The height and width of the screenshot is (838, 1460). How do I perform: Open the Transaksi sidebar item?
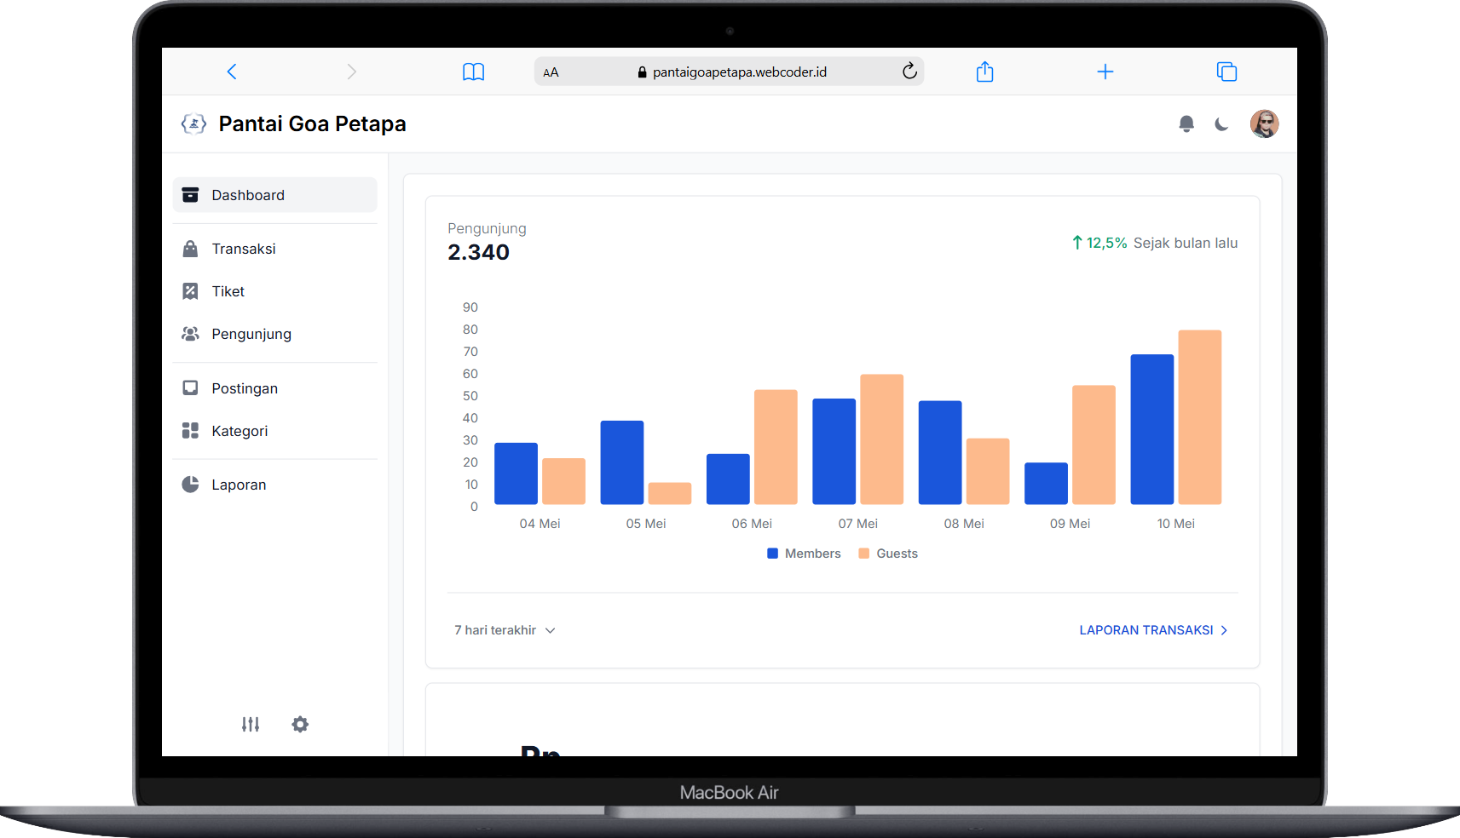[274, 249]
